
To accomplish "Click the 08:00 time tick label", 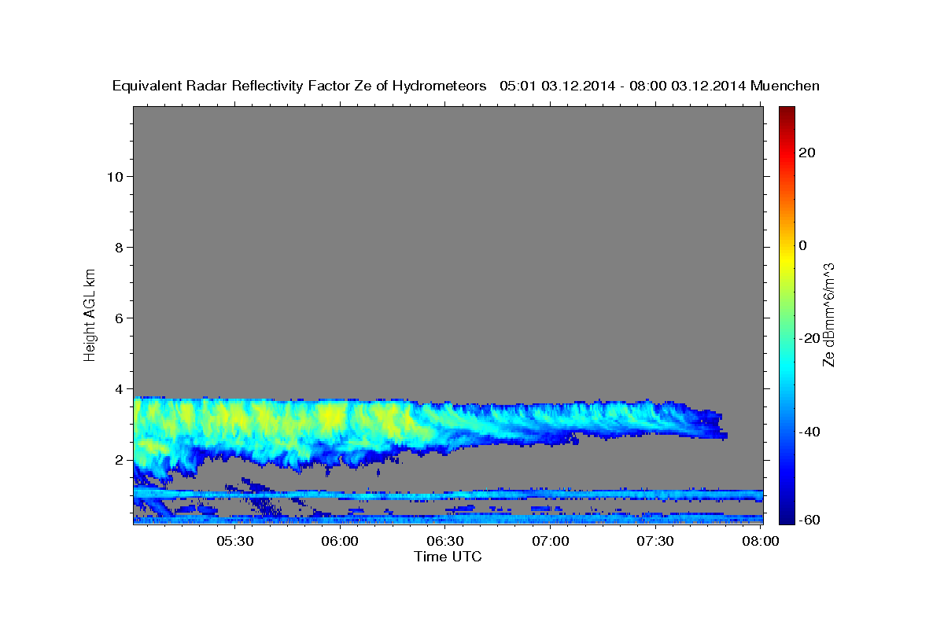I will click(761, 541).
